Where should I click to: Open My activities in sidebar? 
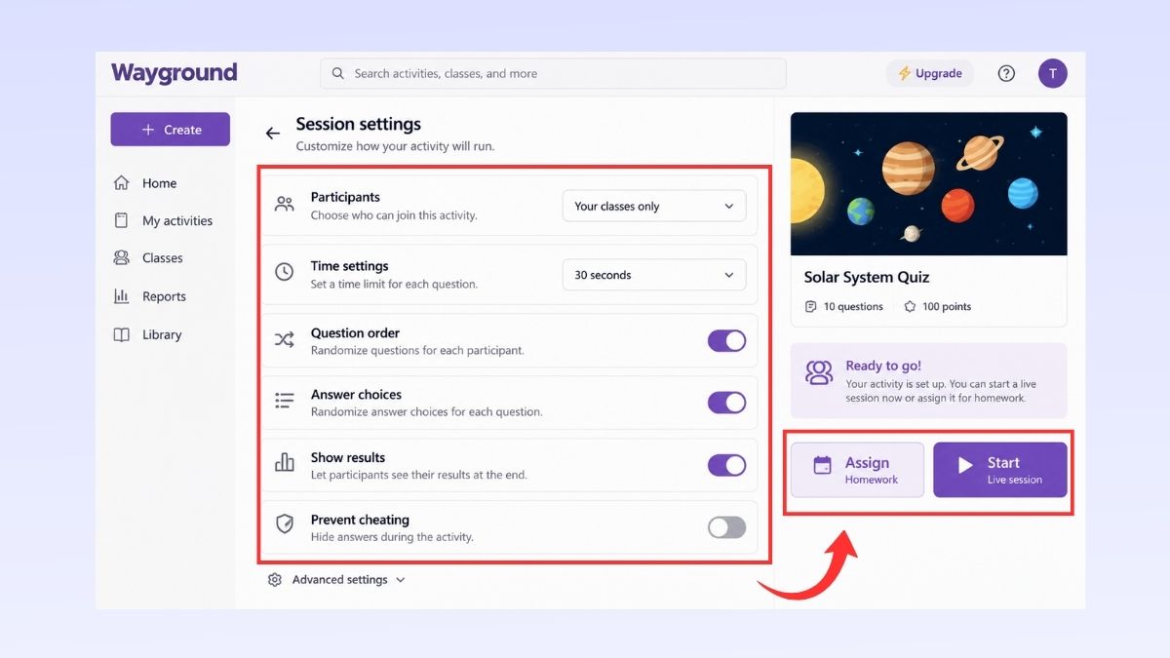[x=163, y=221]
